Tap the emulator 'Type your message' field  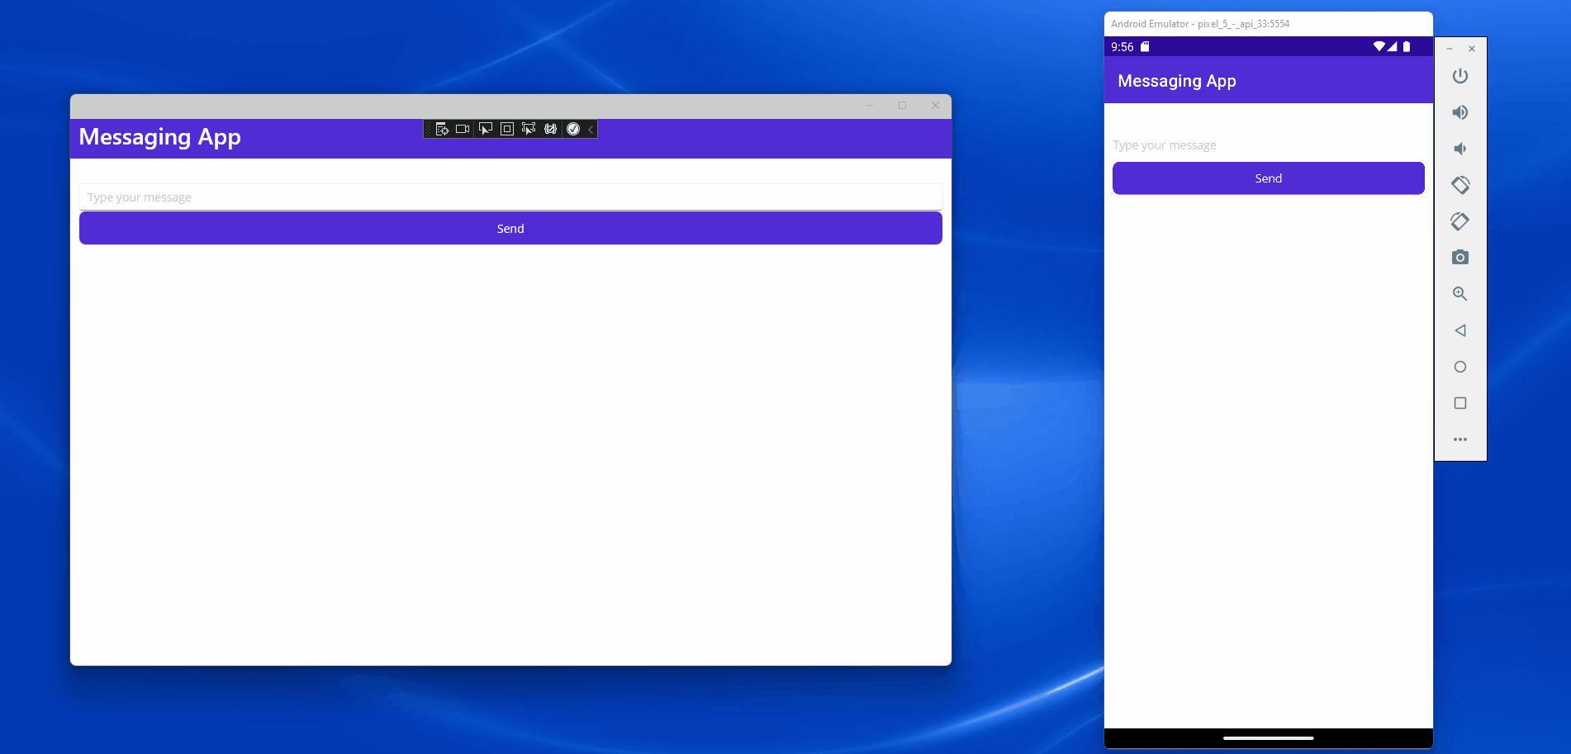[x=1268, y=145]
